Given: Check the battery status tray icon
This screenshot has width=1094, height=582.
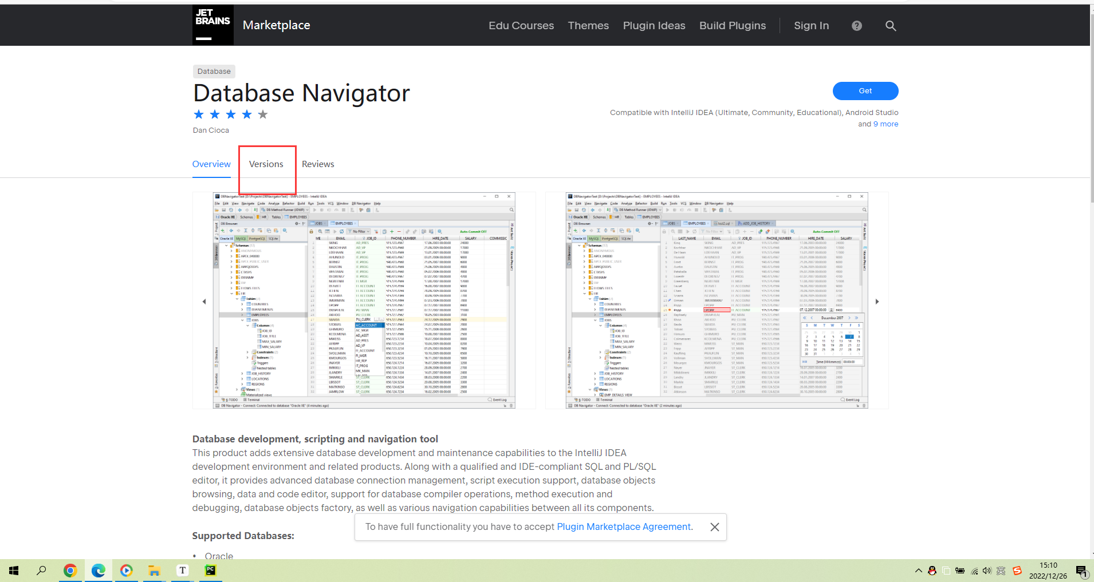Looking at the screenshot, I should point(960,571).
